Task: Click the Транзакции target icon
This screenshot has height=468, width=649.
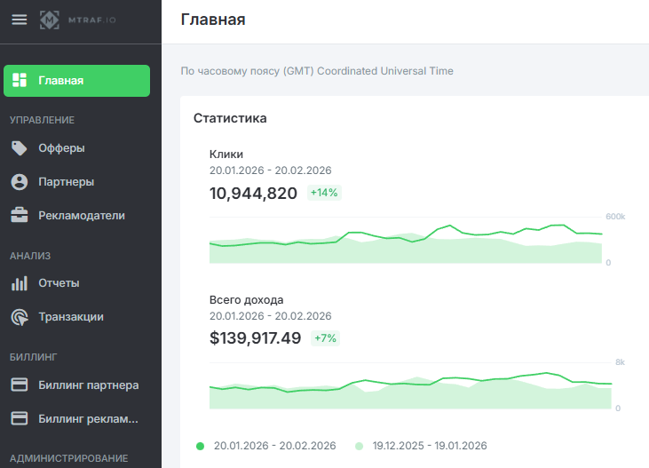Action: 19,317
